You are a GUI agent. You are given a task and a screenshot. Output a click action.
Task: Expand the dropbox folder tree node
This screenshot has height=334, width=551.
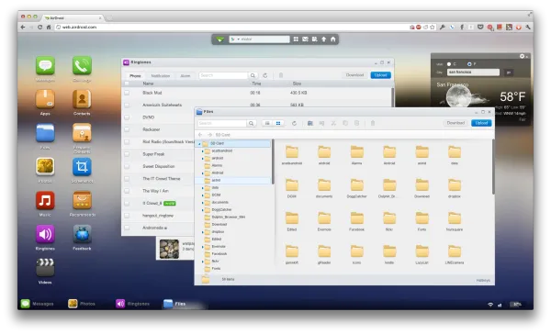pyautogui.click(x=202, y=232)
